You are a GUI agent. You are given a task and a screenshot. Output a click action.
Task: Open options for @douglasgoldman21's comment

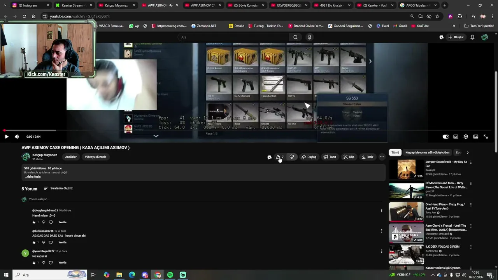coord(381,210)
